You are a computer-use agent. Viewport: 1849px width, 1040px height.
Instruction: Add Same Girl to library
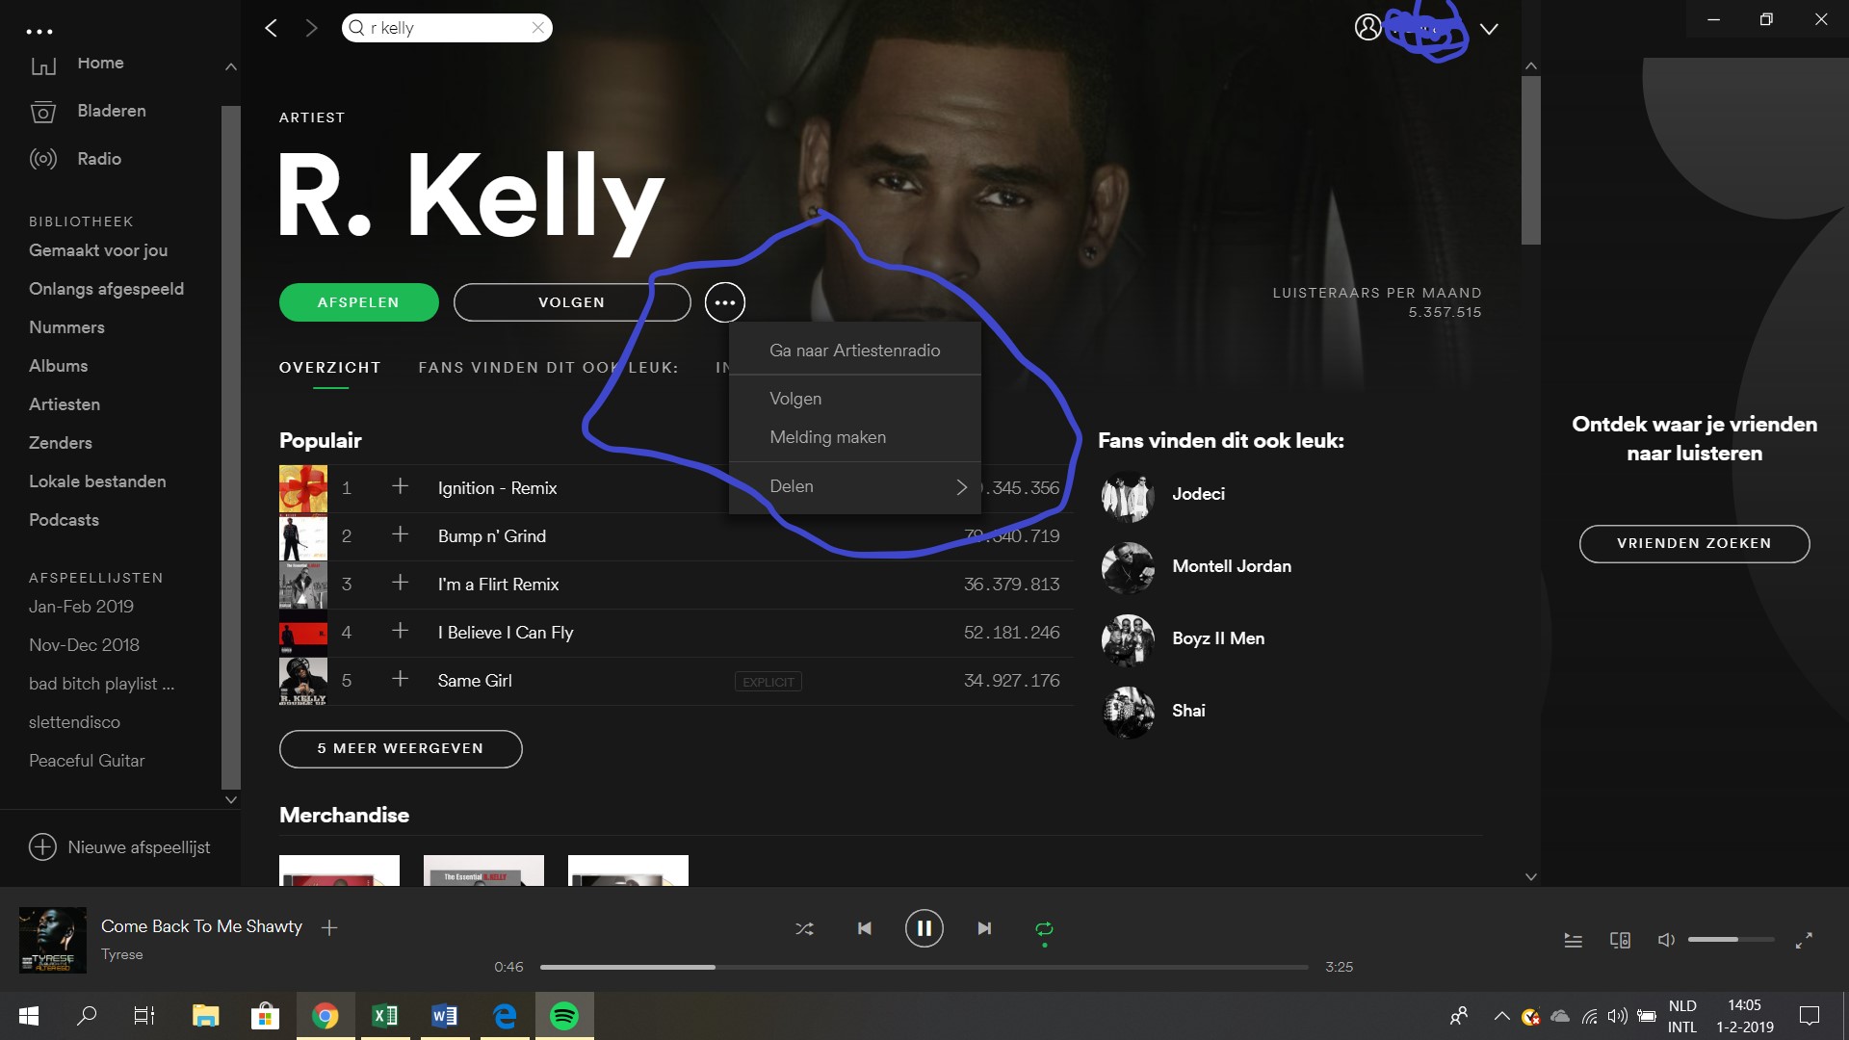point(400,680)
